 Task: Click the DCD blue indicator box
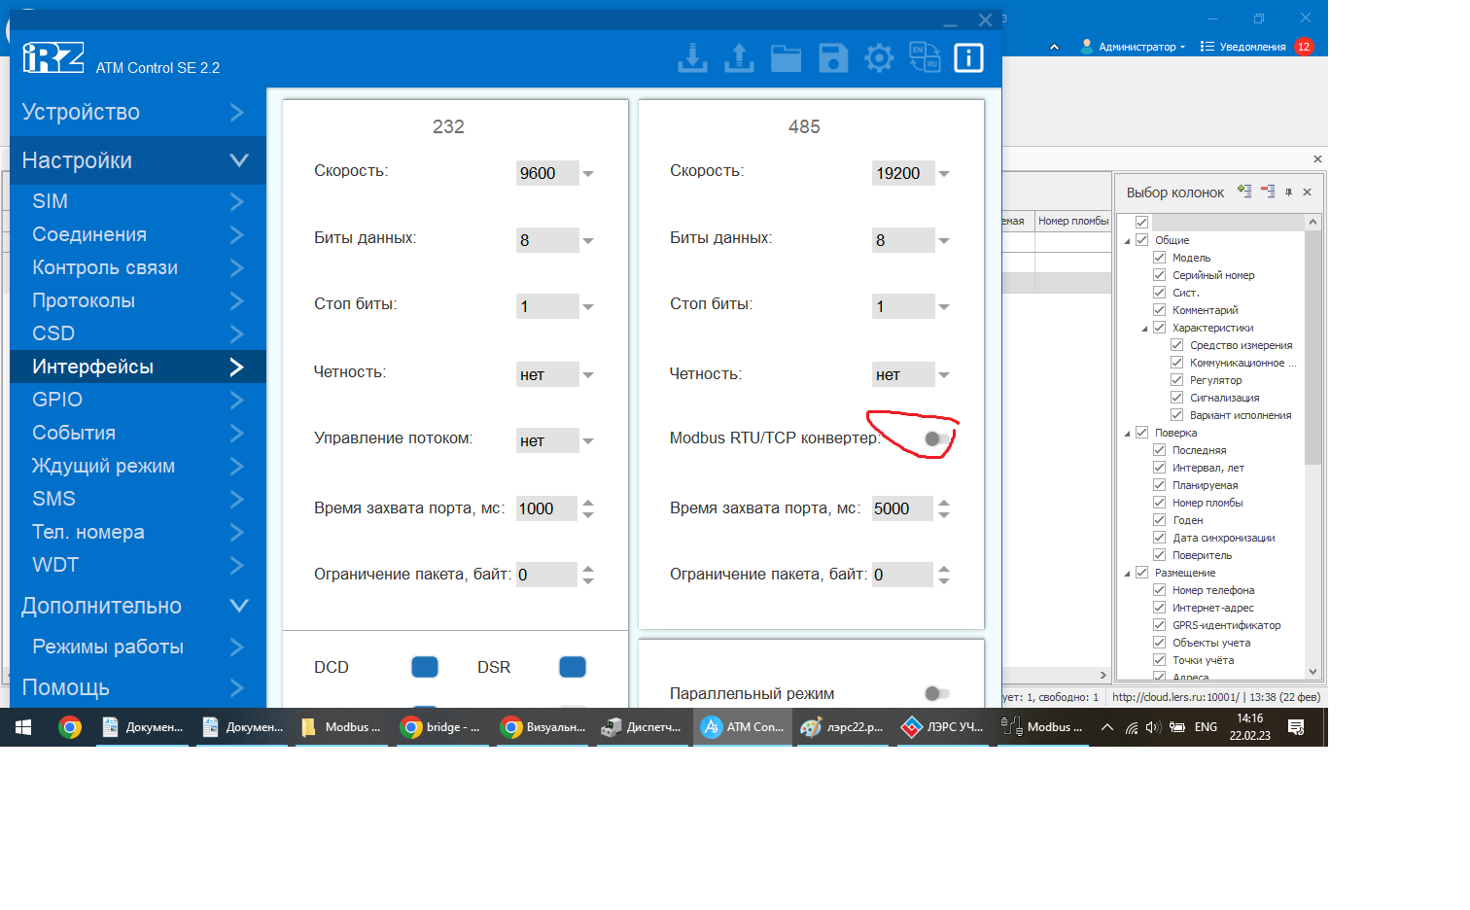point(425,667)
